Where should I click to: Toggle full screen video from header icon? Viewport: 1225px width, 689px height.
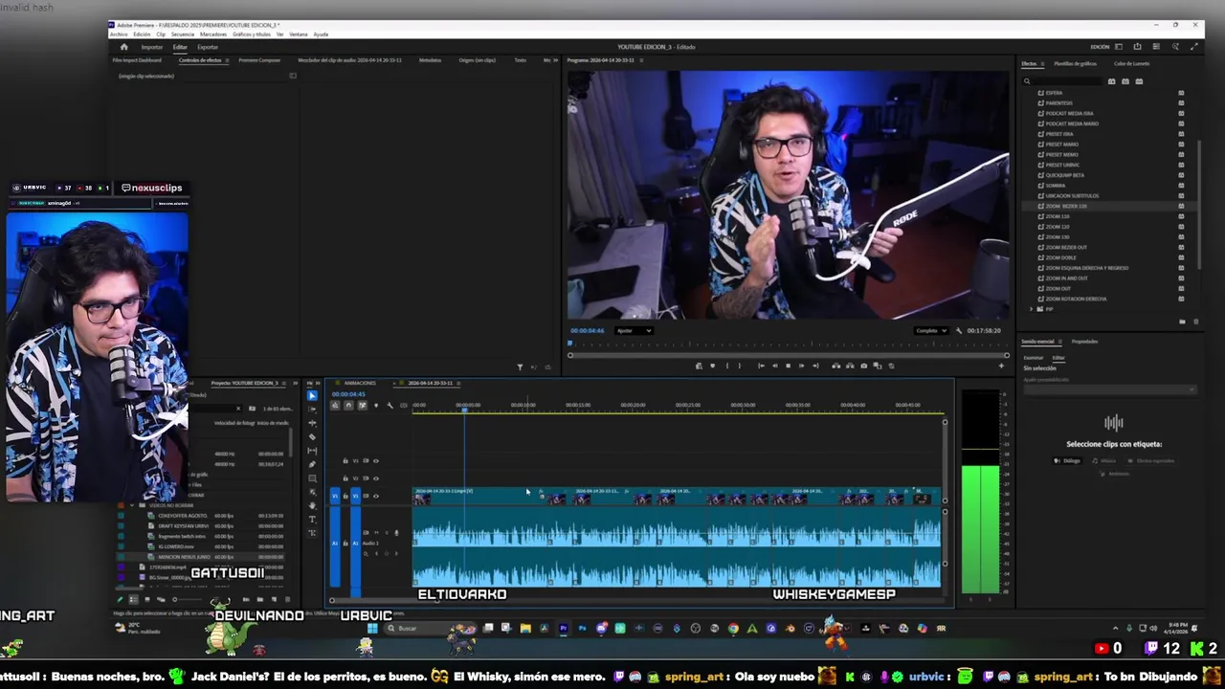(1193, 47)
